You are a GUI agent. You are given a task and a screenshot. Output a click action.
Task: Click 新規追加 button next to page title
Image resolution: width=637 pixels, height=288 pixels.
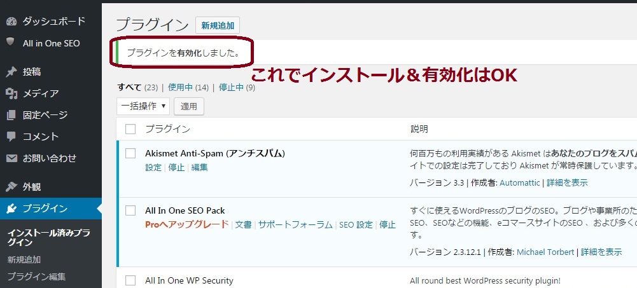click(x=218, y=25)
